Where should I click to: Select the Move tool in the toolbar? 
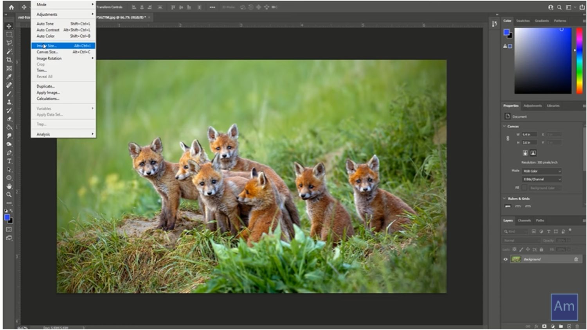[9, 26]
